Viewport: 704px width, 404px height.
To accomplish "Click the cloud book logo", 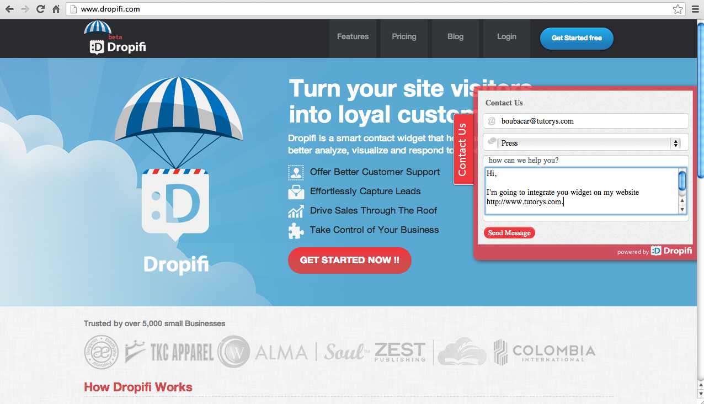I will (462, 352).
